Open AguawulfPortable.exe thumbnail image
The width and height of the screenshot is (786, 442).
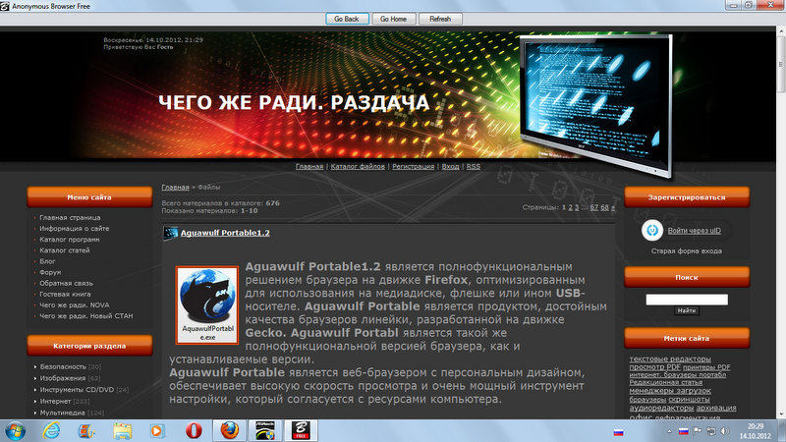(x=207, y=304)
